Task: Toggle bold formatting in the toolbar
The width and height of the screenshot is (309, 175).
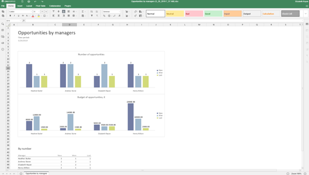Action: (x=10, y=16)
